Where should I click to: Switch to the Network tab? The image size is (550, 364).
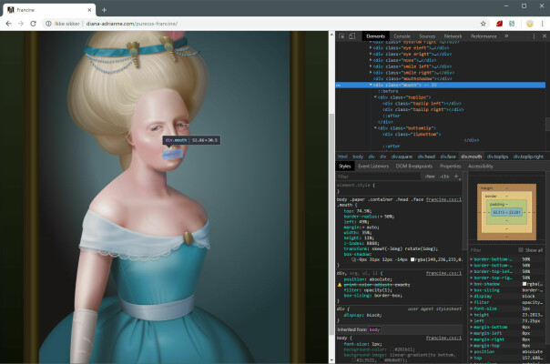click(453, 36)
